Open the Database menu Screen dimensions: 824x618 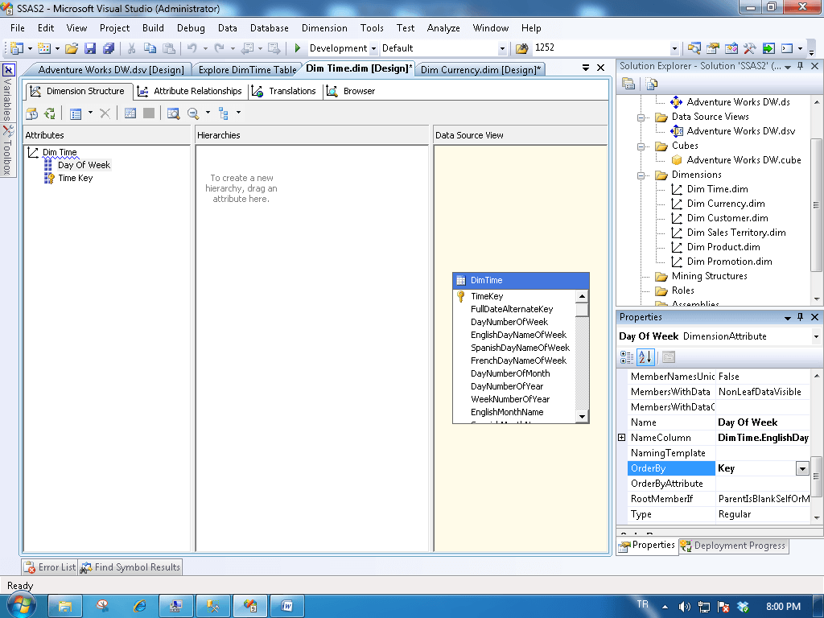pos(269,28)
